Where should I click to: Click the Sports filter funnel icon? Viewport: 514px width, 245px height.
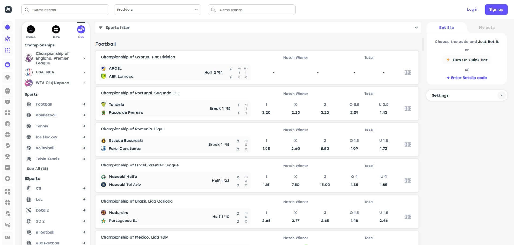(100, 27)
